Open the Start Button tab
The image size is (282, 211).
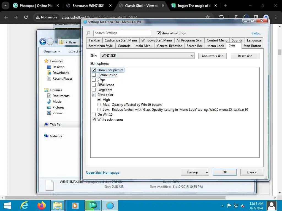click(x=252, y=46)
